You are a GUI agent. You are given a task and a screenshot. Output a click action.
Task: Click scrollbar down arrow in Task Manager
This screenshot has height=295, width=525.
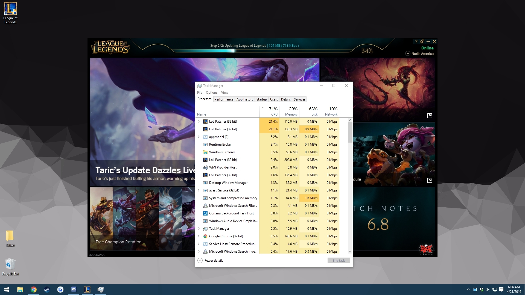pos(350,252)
